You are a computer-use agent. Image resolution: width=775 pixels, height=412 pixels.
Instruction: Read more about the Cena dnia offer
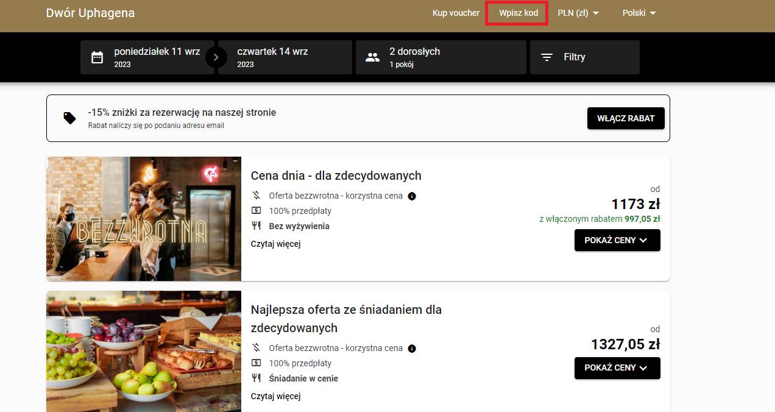[275, 244]
